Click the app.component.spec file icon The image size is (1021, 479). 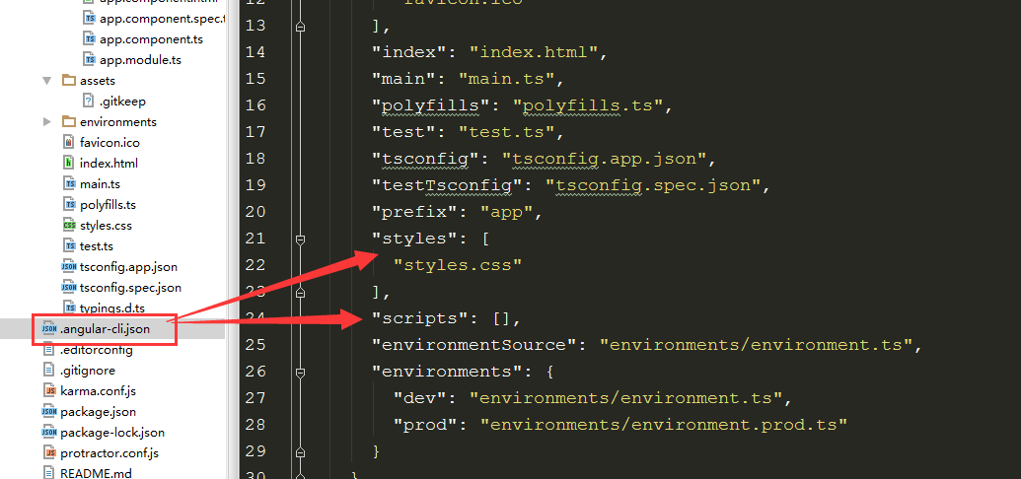pyautogui.click(x=90, y=18)
